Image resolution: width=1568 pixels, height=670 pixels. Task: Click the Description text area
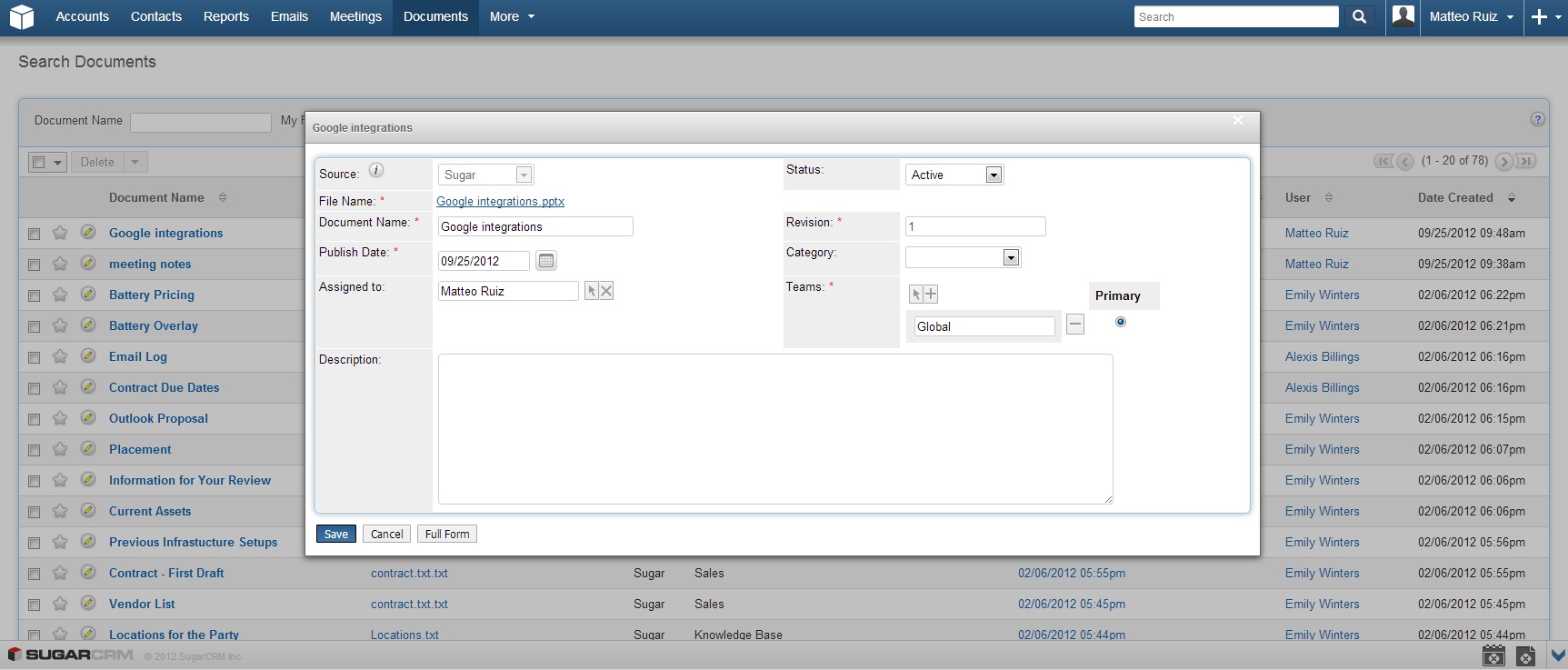[775, 429]
